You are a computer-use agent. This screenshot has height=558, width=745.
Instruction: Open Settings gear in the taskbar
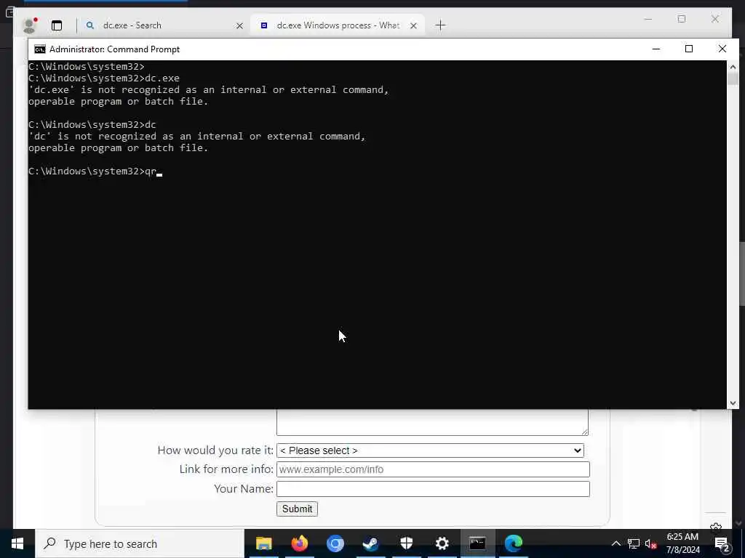tap(442, 543)
